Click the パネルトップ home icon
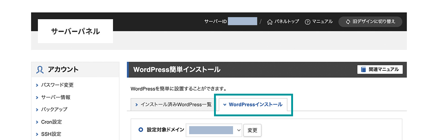The width and height of the screenshot is (439, 140). tap(270, 22)
